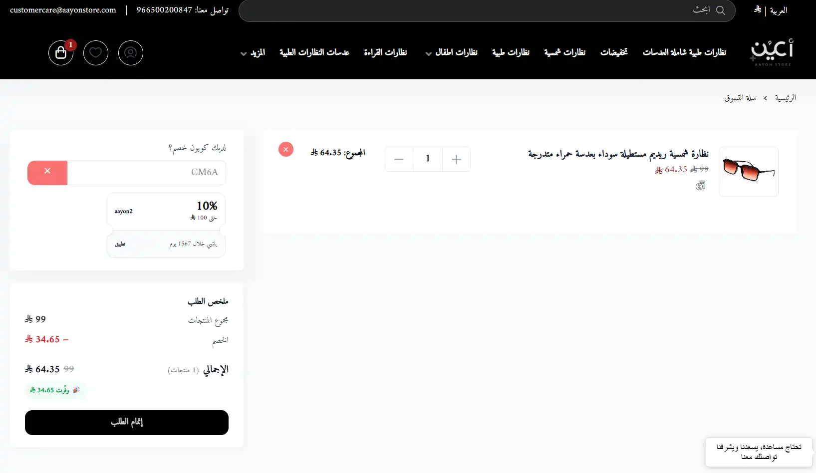Clear coupon code CM6A with red X button
Image resolution: width=816 pixels, height=473 pixels.
coord(47,173)
